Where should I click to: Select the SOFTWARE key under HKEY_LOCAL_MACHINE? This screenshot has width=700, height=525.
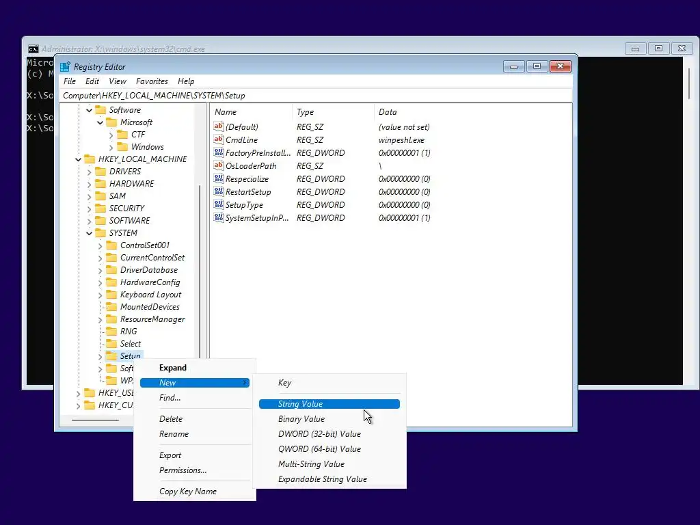coord(129,221)
